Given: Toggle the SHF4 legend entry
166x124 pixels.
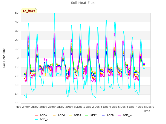Looking at the screenshot, I should pos(91,115).
